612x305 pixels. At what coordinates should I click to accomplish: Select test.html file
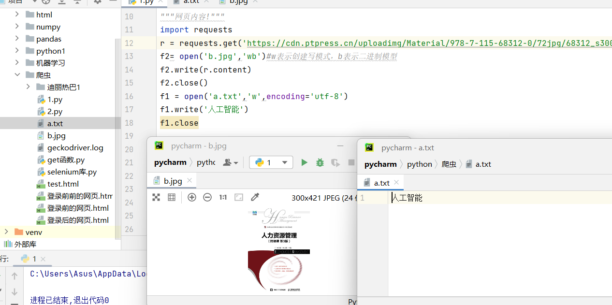[x=63, y=184]
